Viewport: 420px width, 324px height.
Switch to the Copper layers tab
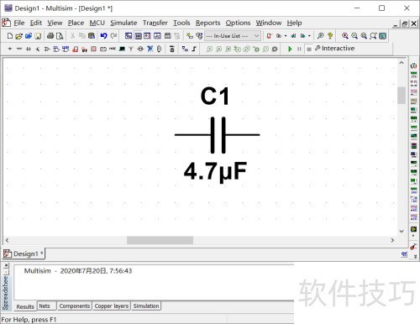[112, 306]
